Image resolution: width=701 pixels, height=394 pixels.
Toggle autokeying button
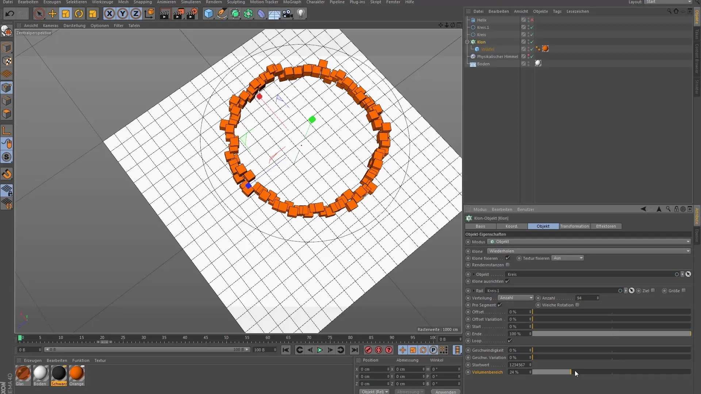tap(379, 350)
